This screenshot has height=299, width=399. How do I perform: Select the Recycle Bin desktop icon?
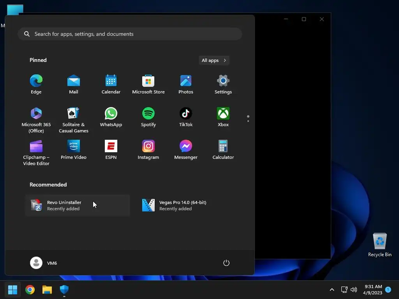click(380, 245)
